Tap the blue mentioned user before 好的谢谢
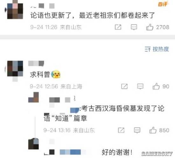The image size is (175, 158). point(70,152)
